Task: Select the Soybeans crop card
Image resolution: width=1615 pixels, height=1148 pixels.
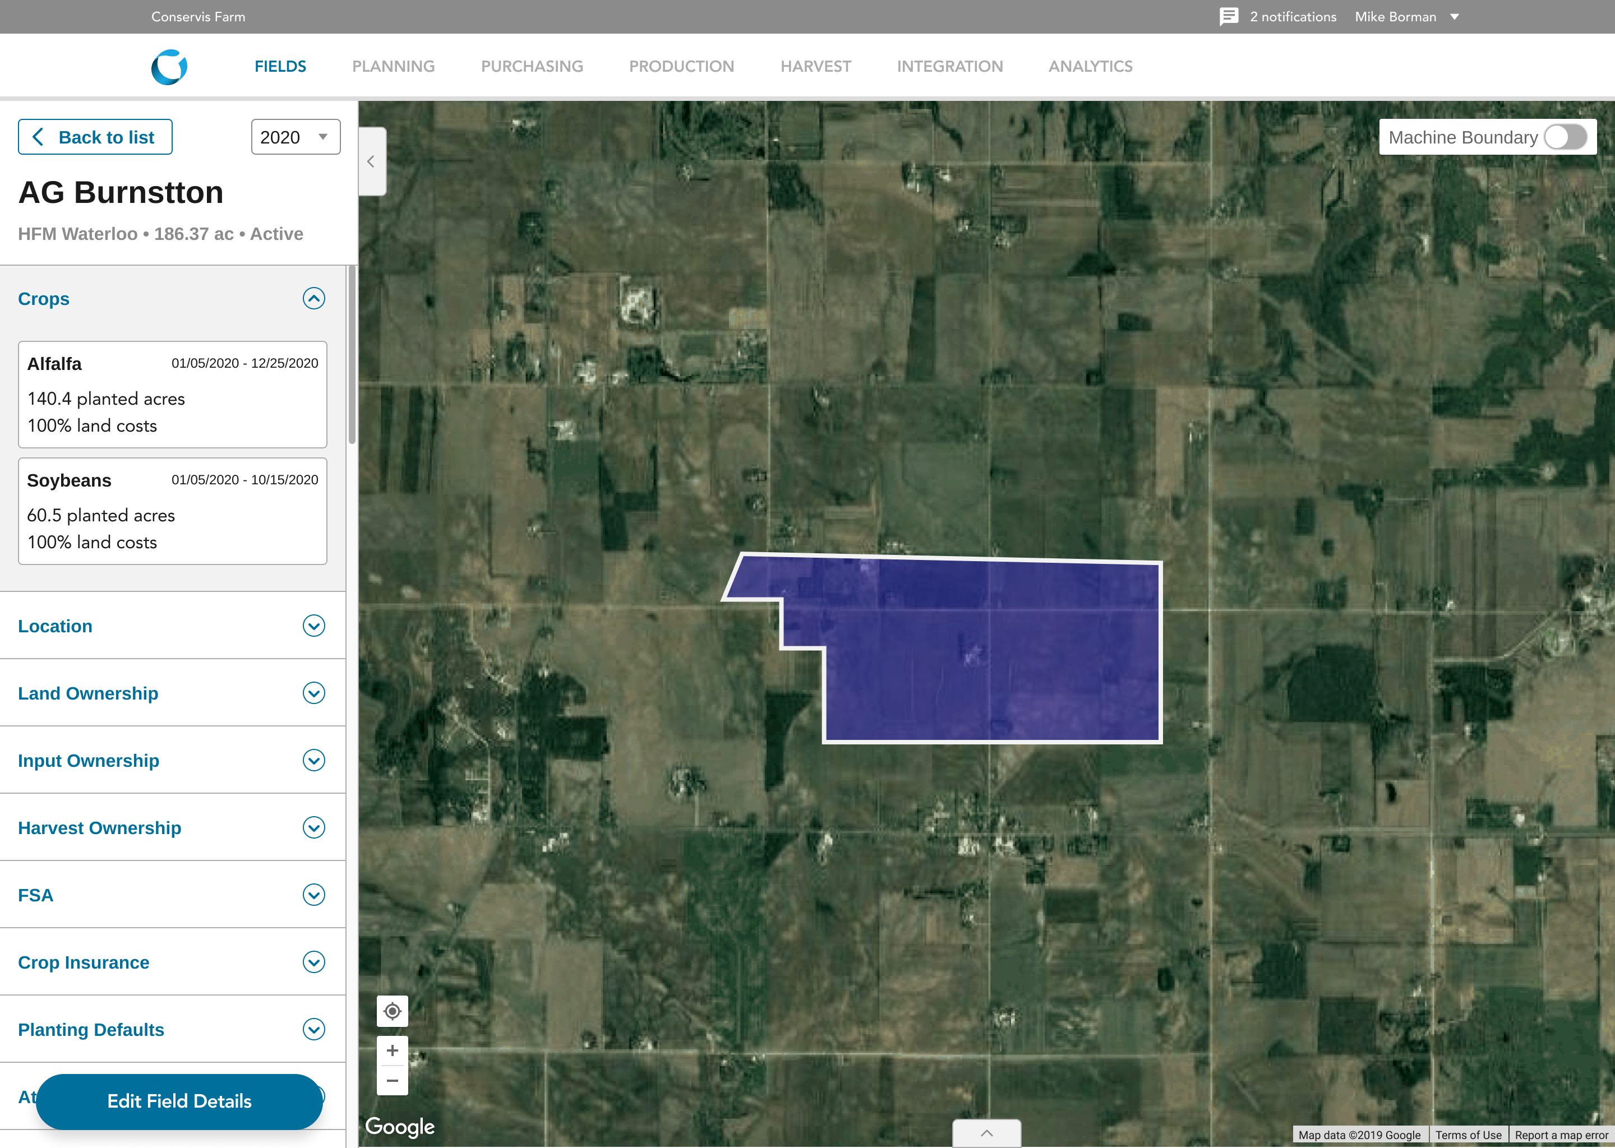Action: point(173,511)
